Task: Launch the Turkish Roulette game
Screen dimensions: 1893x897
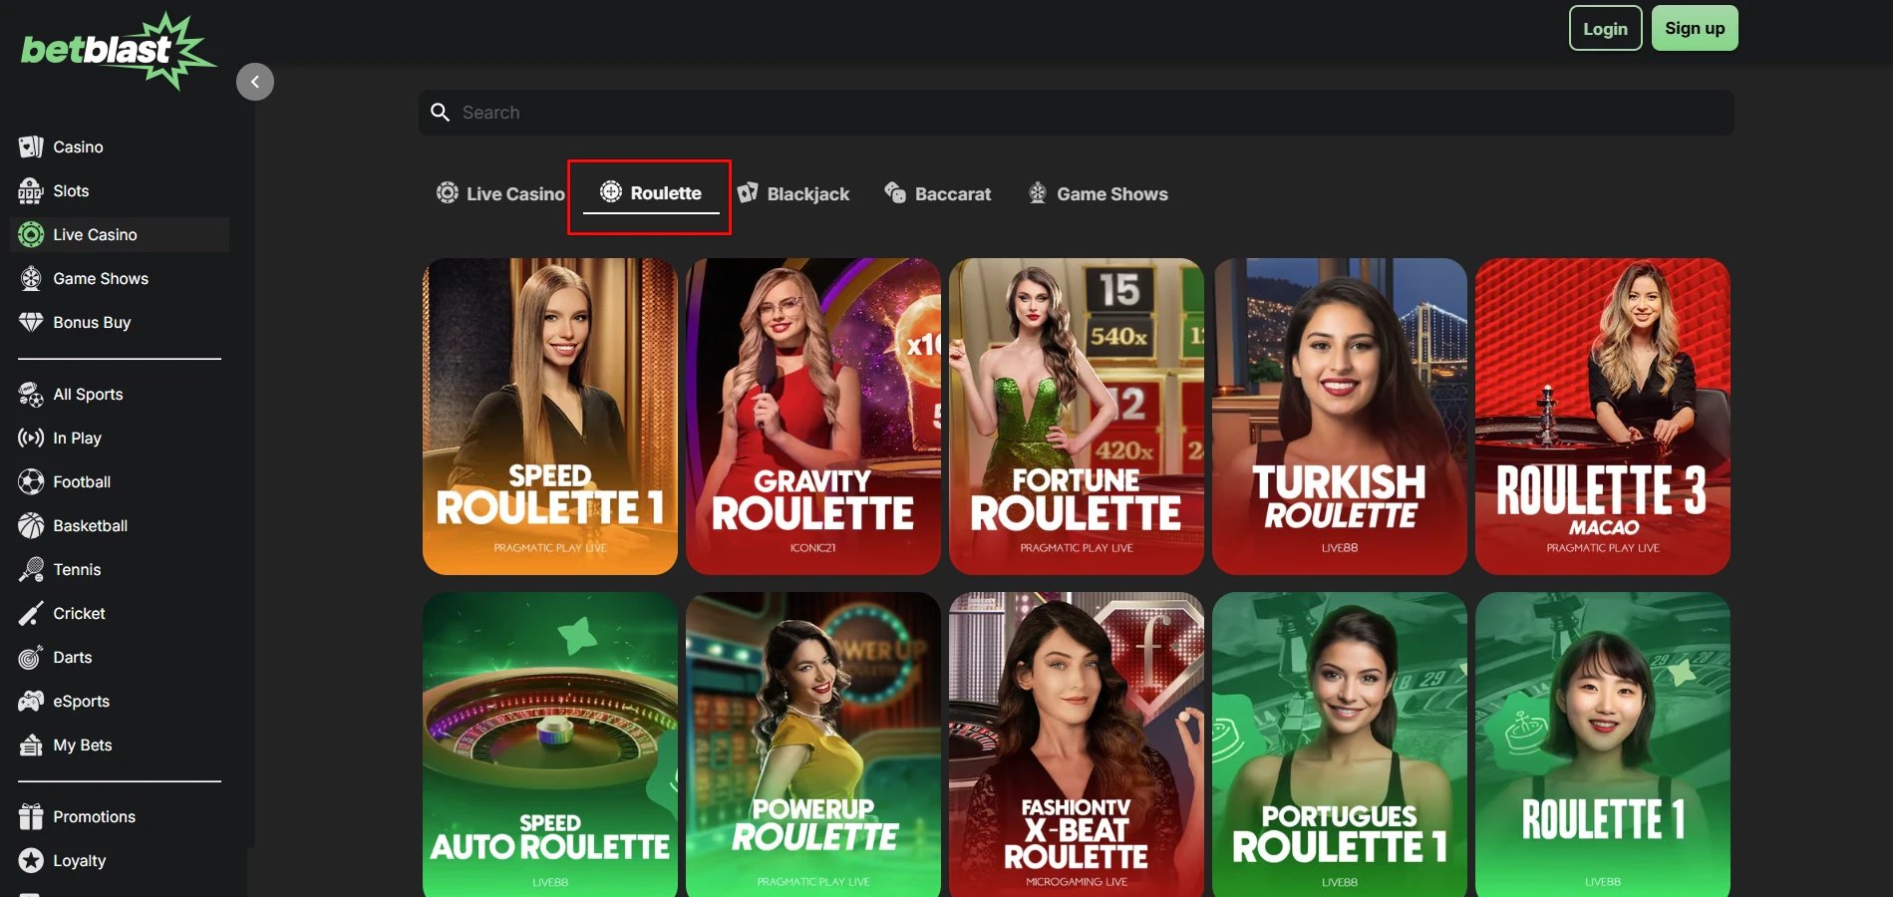Action: tap(1340, 417)
